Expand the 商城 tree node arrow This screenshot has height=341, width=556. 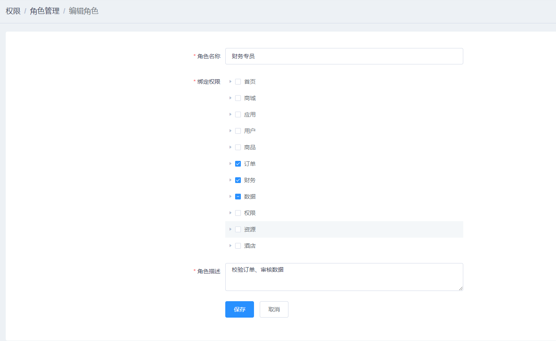[231, 98]
